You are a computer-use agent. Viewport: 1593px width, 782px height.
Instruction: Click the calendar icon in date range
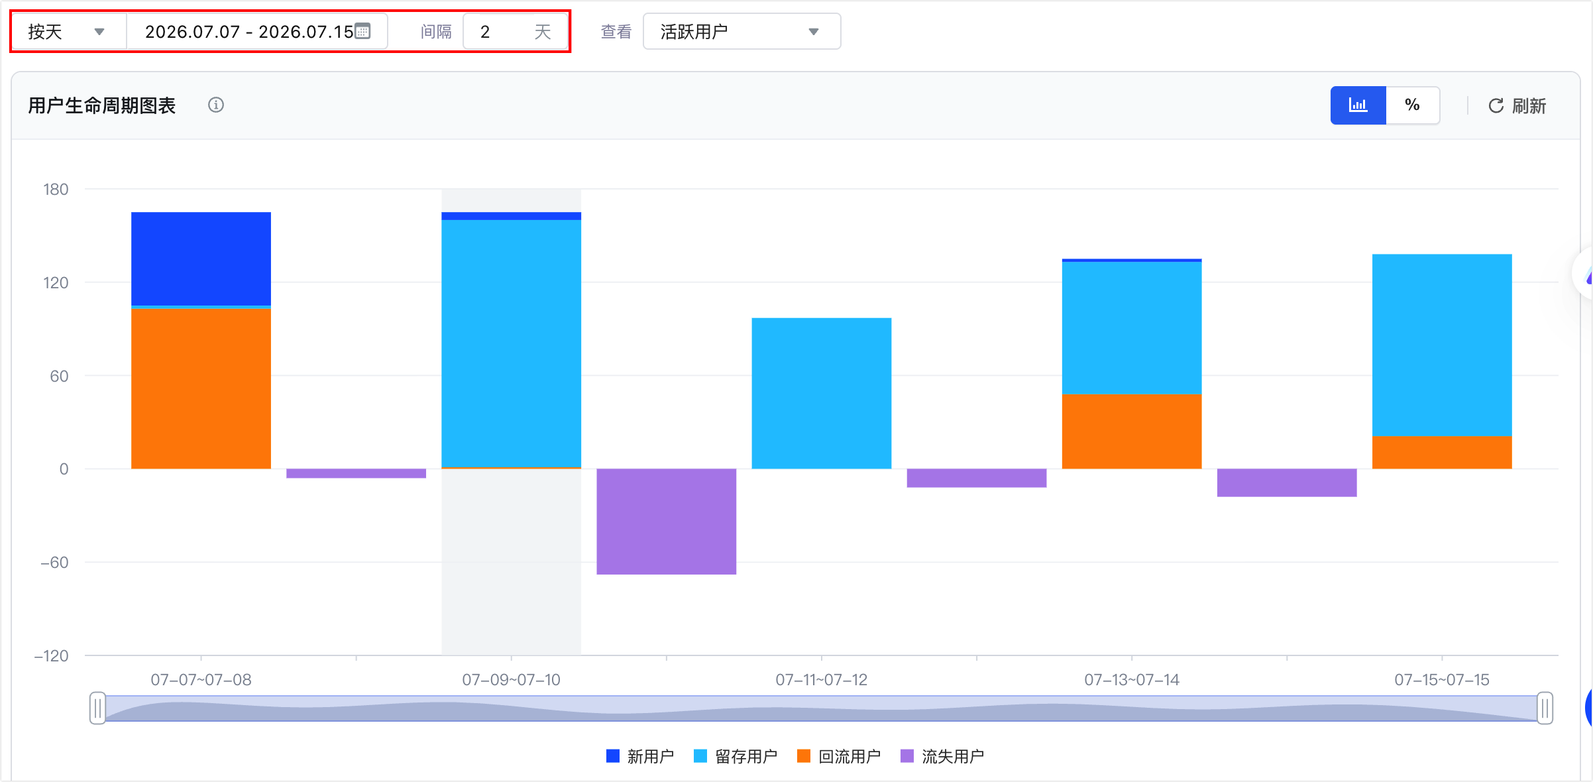click(362, 31)
